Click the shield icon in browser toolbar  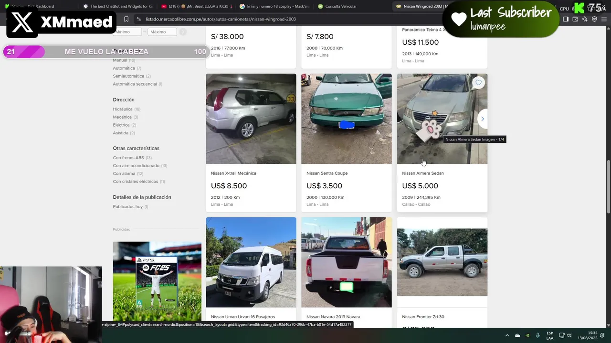tap(594, 19)
